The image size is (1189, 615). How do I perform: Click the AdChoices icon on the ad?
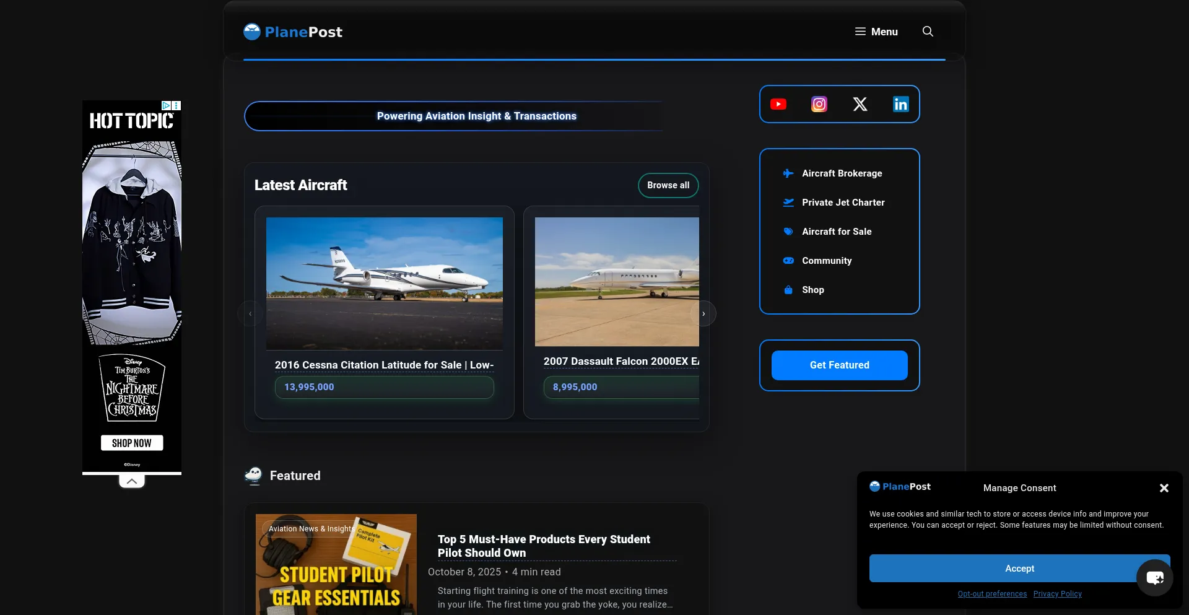166,106
